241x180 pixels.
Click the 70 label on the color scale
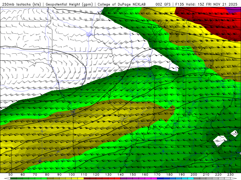point(35,175)
